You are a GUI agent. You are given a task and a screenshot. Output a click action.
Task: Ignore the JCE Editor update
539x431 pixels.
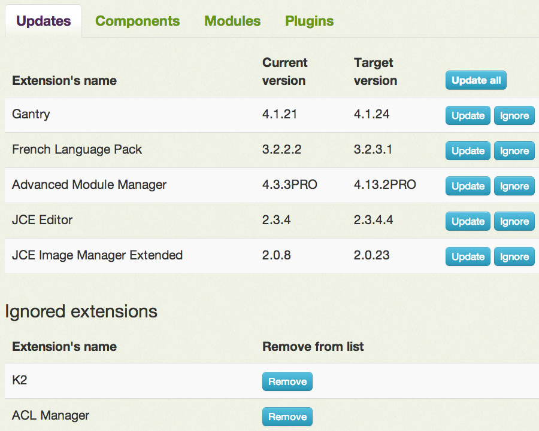click(514, 221)
